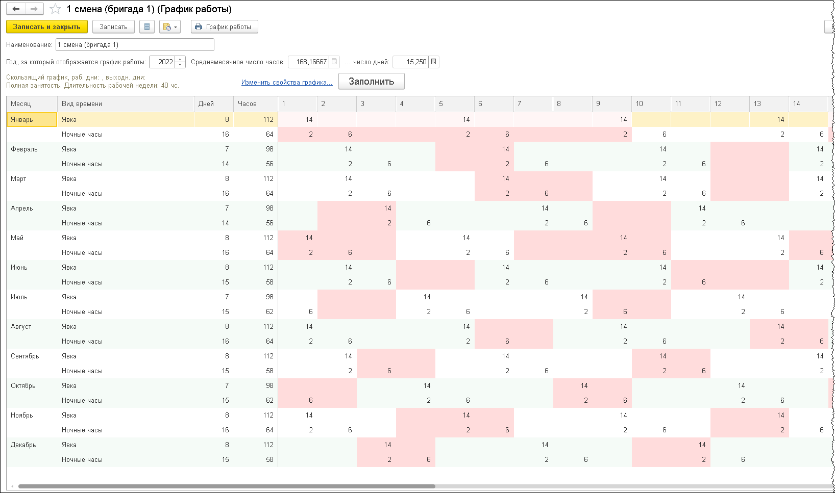Click Январь day 1 Явка value 14
Viewport: 835px width, 493px height.
coord(298,119)
